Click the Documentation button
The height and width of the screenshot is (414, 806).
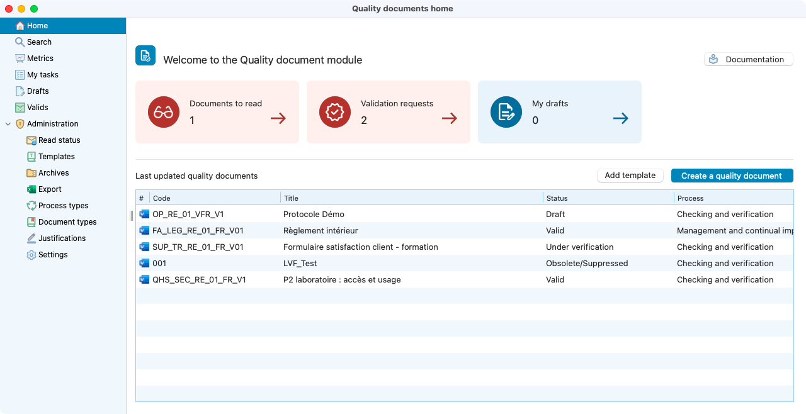[x=748, y=59]
